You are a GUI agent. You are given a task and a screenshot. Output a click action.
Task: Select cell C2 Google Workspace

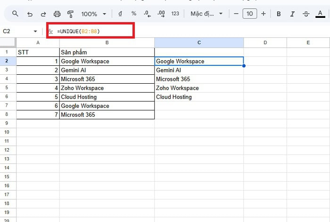point(199,61)
